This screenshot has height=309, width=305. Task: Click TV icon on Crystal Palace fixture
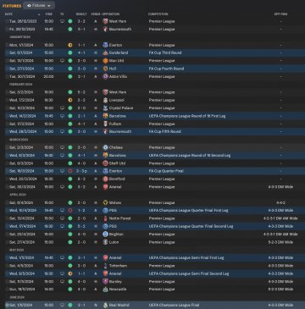62,108
